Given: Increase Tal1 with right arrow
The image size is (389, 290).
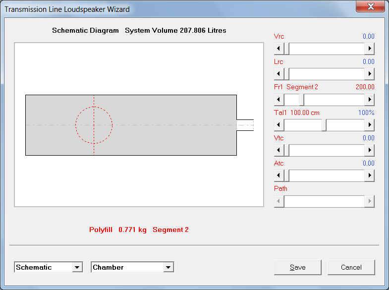Looking at the screenshot, I should [369, 125].
